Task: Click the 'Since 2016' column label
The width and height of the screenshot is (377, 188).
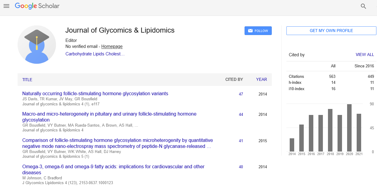Action: coord(364,66)
